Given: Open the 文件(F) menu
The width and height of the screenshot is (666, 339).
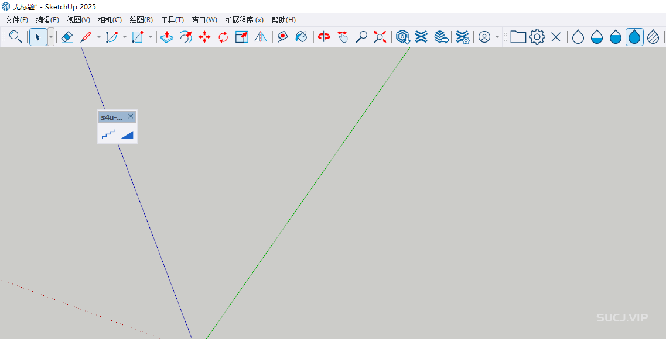Looking at the screenshot, I should (16, 20).
